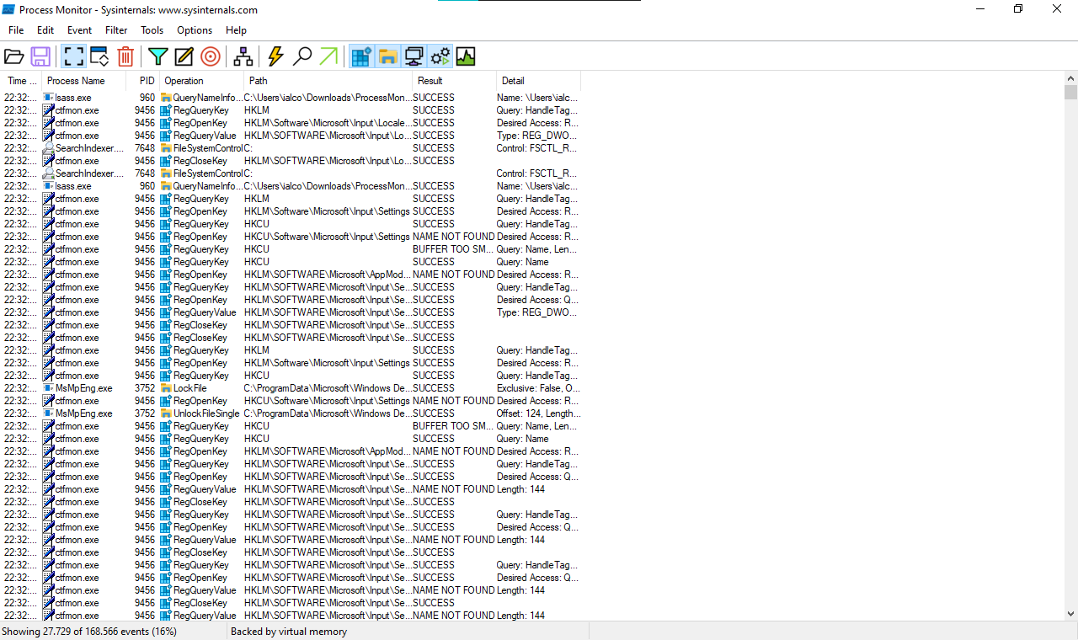Open the Edit menu
Image resolution: width=1078 pixels, height=640 pixels.
pyautogui.click(x=45, y=30)
